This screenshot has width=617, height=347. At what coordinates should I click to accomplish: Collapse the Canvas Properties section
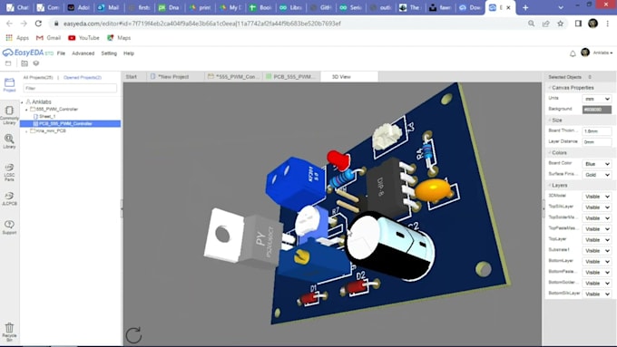click(x=572, y=88)
